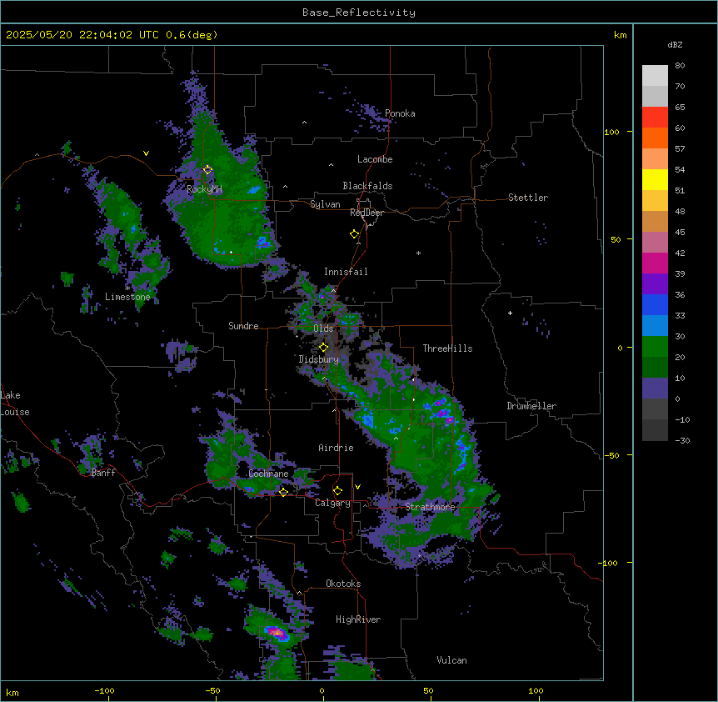Select the Didsbury label
Screen dimensions: 718x702
[319, 359]
